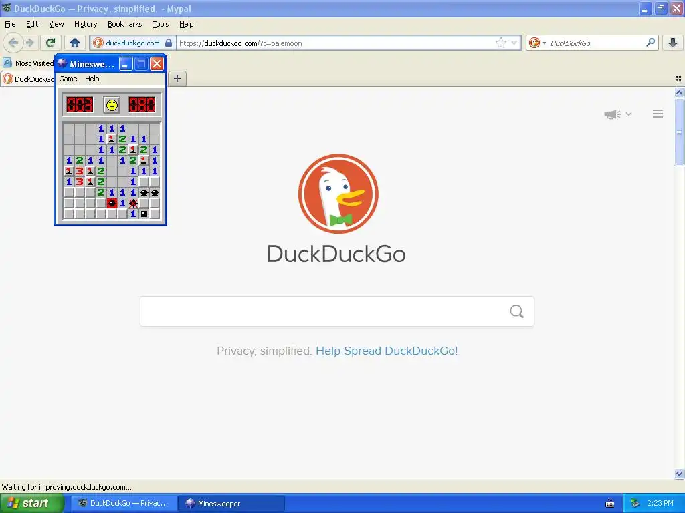Bookmark this page with the star icon
Screen dimensions: 685x513
click(x=500, y=43)
